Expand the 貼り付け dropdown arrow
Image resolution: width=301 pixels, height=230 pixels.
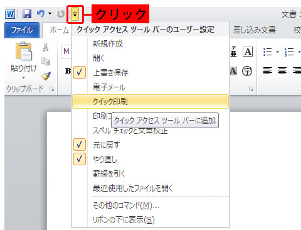tap(24, 77)
